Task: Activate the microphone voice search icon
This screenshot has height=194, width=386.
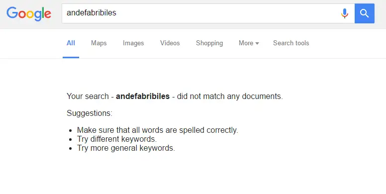Action: tap(345, 13)
